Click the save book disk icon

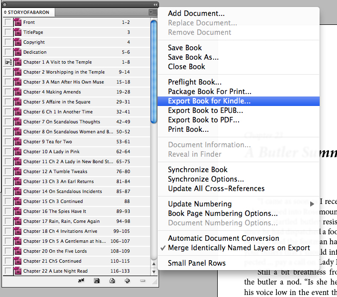tap(97, 281)
